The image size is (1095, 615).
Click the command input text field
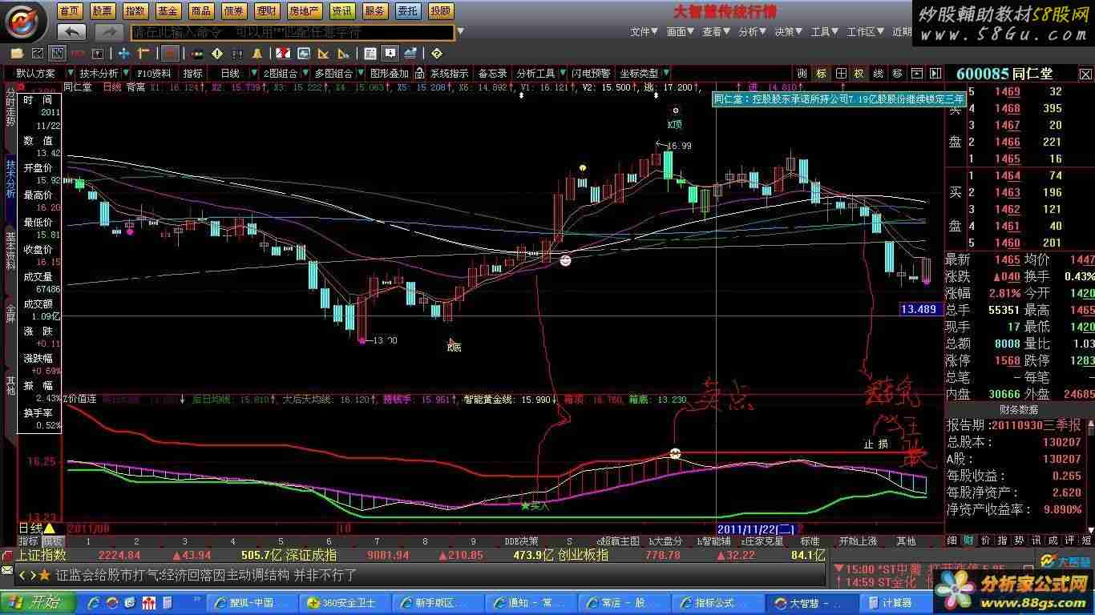click(293, 32)
